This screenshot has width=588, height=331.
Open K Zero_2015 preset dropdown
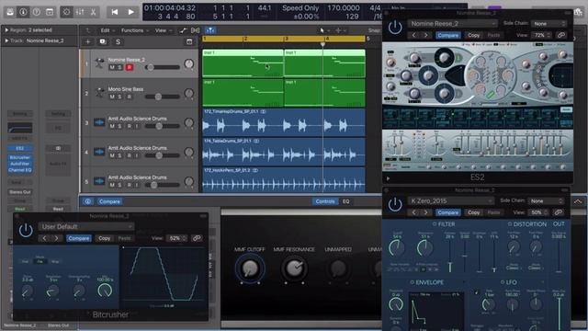[x=451, y=201]
